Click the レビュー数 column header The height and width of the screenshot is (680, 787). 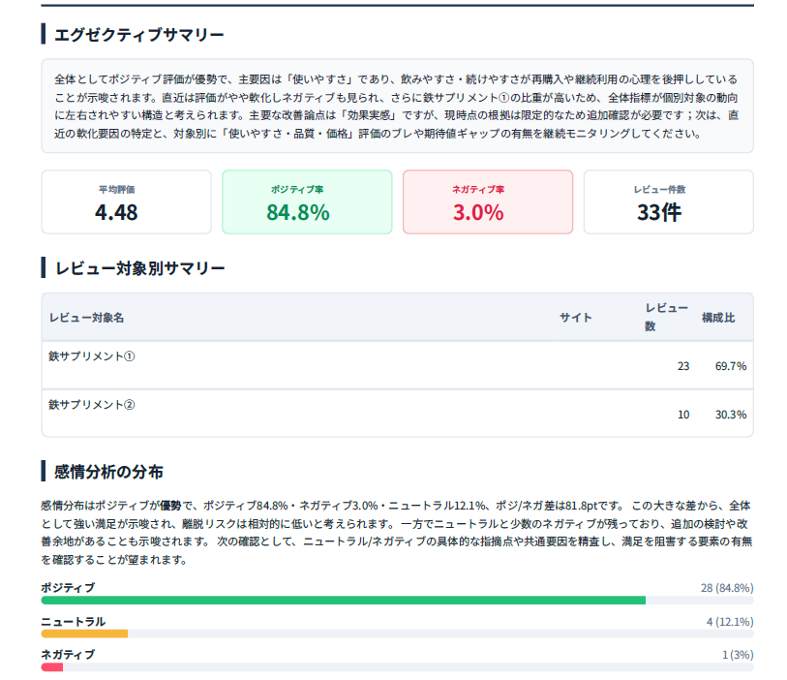(x=666, y=317)
